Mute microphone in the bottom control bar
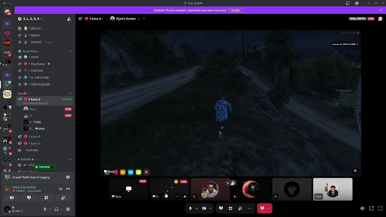This screenshot has height=217, width=386. [x=190, y=208]
